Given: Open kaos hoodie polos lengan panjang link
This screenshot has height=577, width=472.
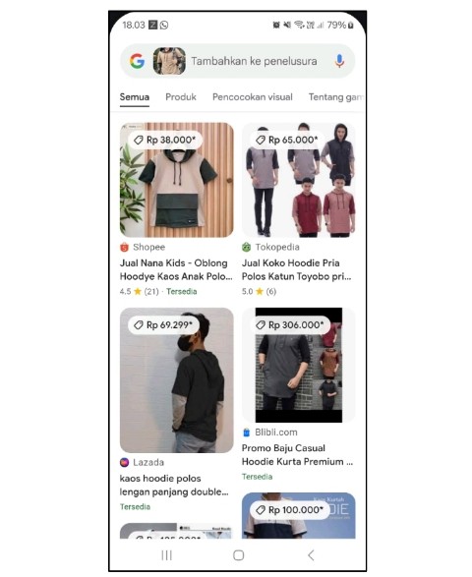Looking at the screenshot, I should tap(174, 485).
